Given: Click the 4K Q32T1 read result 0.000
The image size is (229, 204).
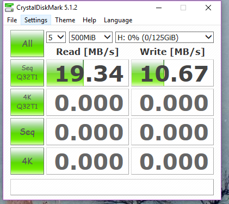Looking at the screenshot, I should tap(88, 102).
